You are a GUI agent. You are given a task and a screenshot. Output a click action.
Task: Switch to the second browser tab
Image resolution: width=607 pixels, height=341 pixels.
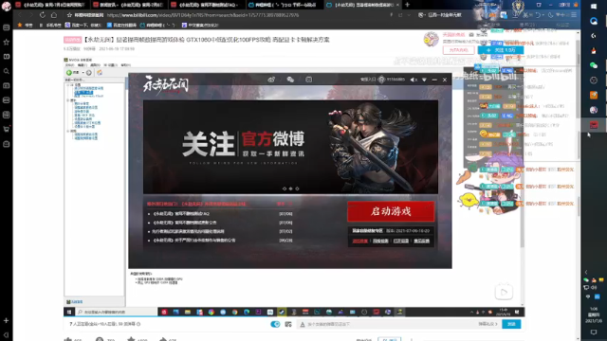[129, 5]
